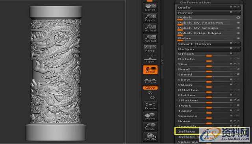Toggle Z axis on Bend deformation
Screen dimensions: 252x144
click(238, 69)
